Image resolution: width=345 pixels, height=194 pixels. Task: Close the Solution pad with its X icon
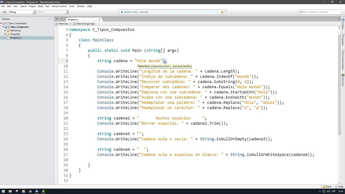(52, 19)
